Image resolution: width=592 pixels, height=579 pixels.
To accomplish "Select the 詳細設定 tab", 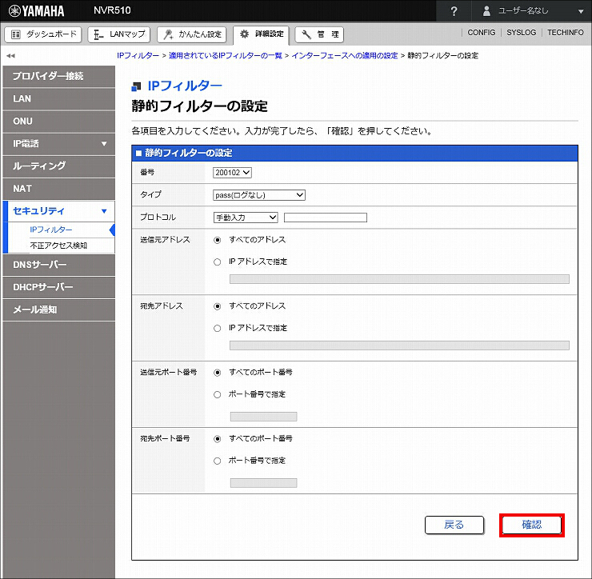I will tap(262, 34).
